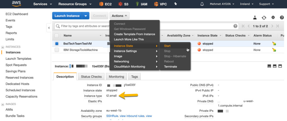Select the IBM StorageToolsMachine instance name
287x121 pixels.
[x=80, y=50]
